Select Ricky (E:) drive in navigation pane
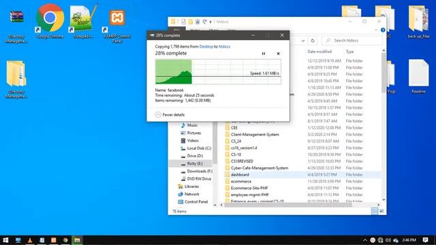This screenshot has width=436, height=245. pos(191,163)
